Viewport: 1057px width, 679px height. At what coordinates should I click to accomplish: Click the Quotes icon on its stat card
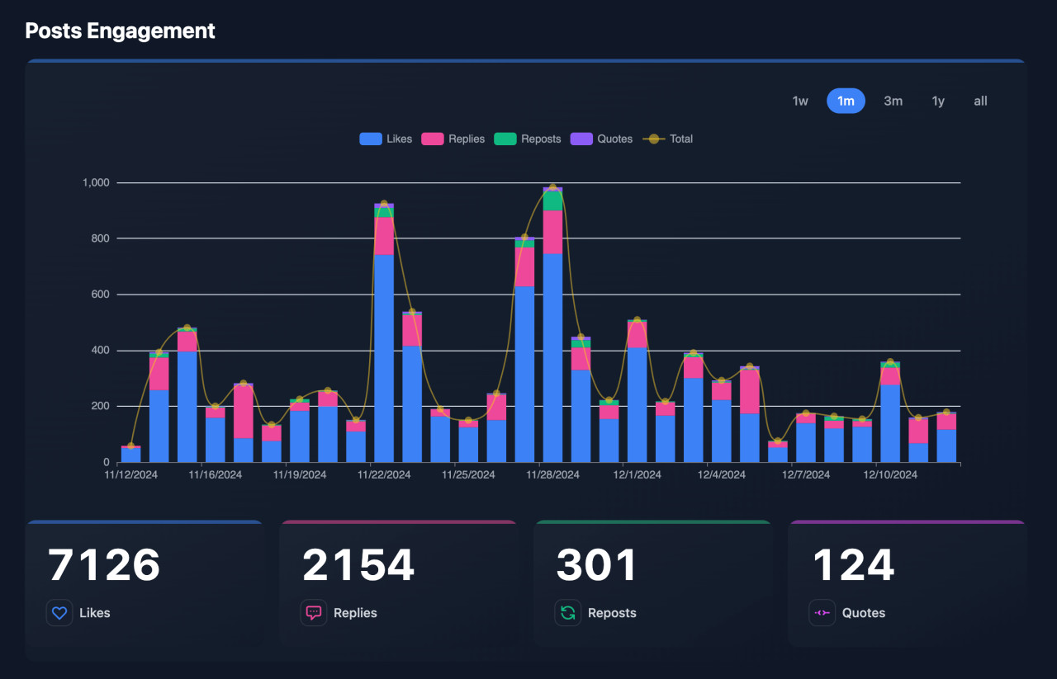pos(822,613)
